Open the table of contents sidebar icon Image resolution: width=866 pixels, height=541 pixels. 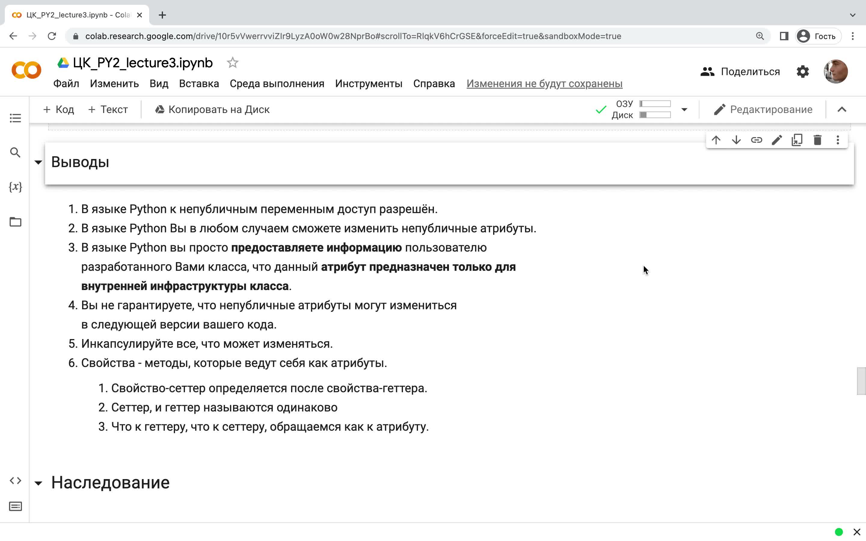(15, 118)
